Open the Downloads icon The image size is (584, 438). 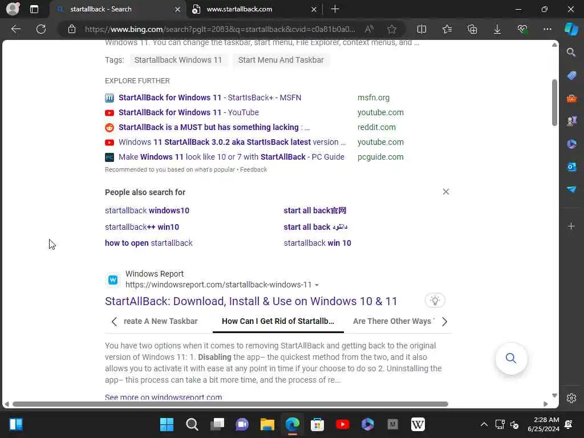(497, 29)
